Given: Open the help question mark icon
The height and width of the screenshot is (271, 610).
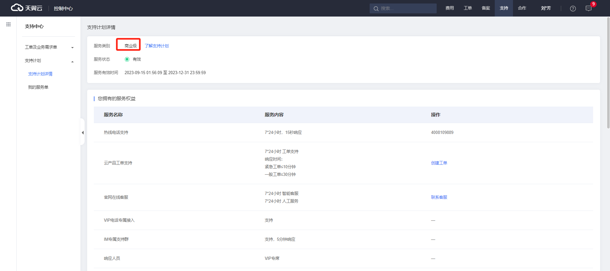Looking at the screenshot, I should (x=573, y=9).
